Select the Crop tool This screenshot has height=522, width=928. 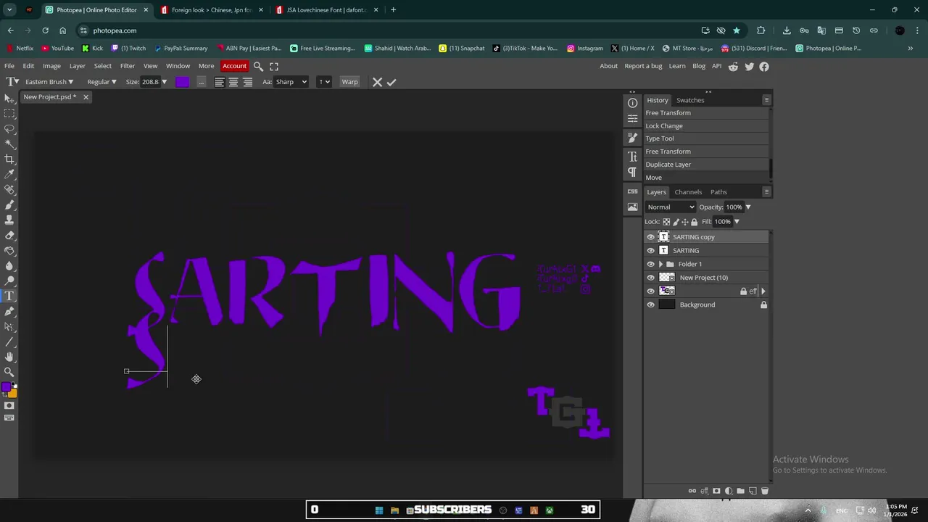click(x=9, y=159)
